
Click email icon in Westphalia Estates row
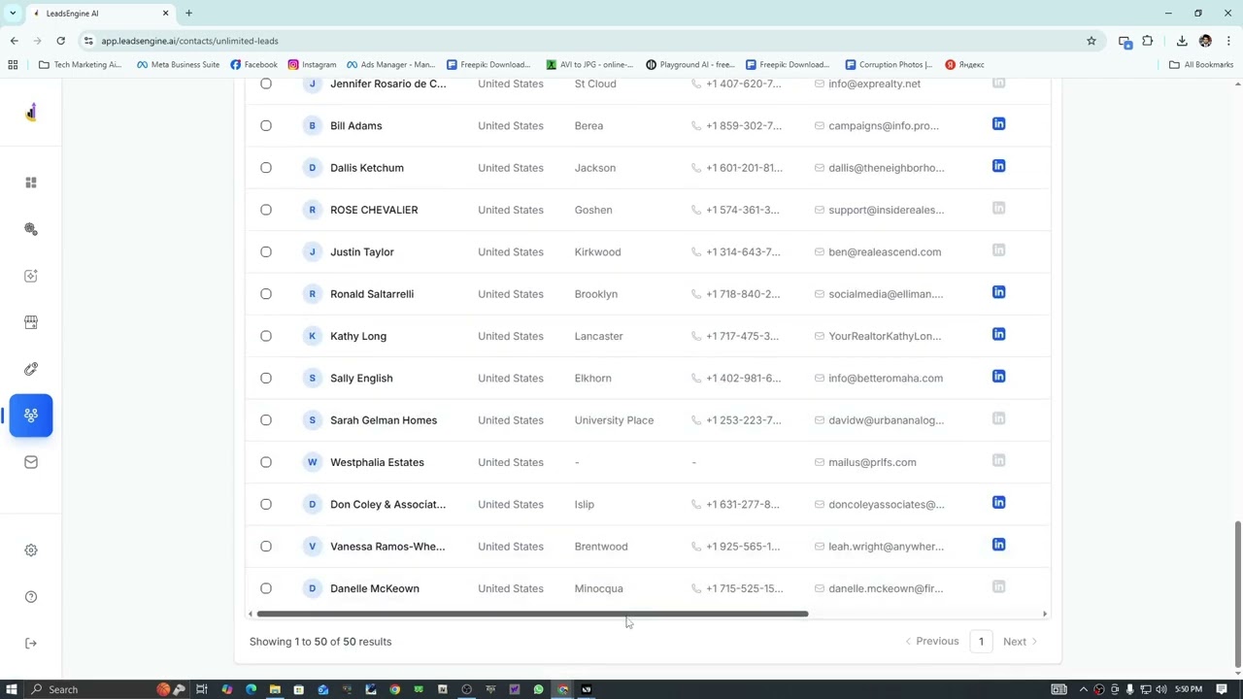pos(820,462)
